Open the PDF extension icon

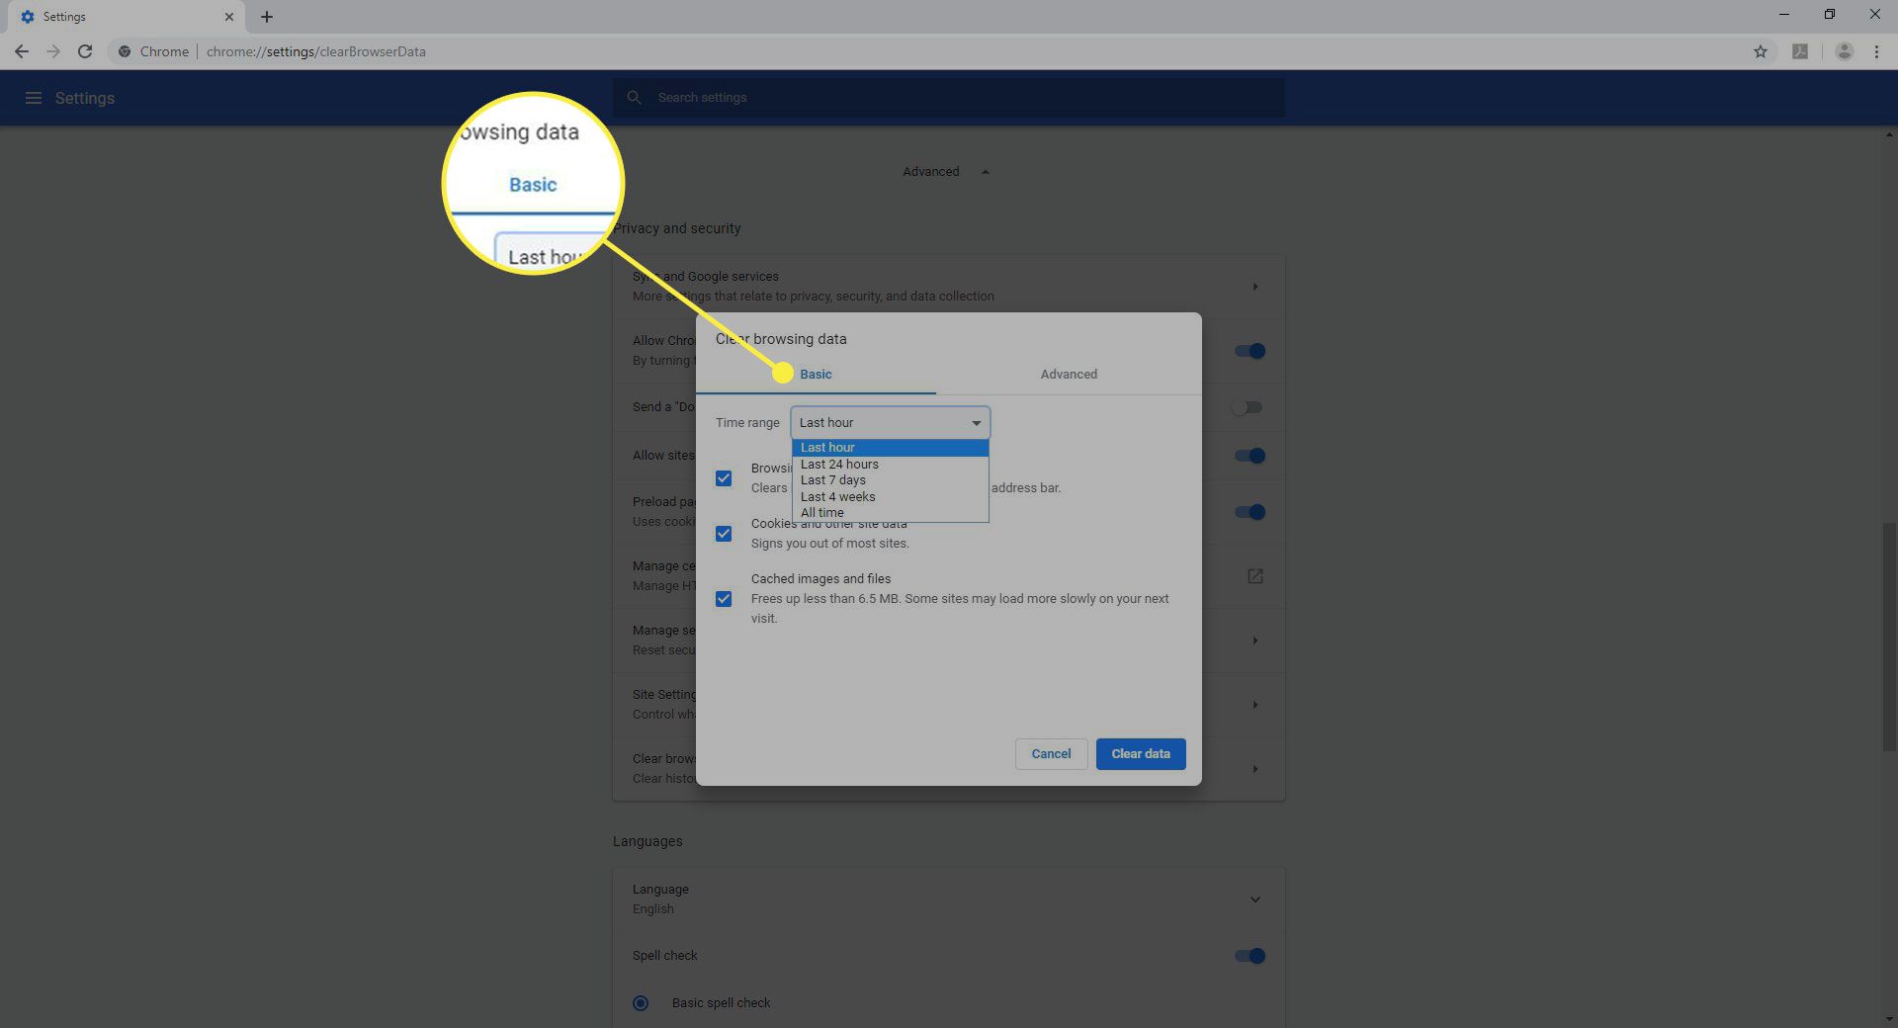pyautogui.click(x=1800, y=51)
